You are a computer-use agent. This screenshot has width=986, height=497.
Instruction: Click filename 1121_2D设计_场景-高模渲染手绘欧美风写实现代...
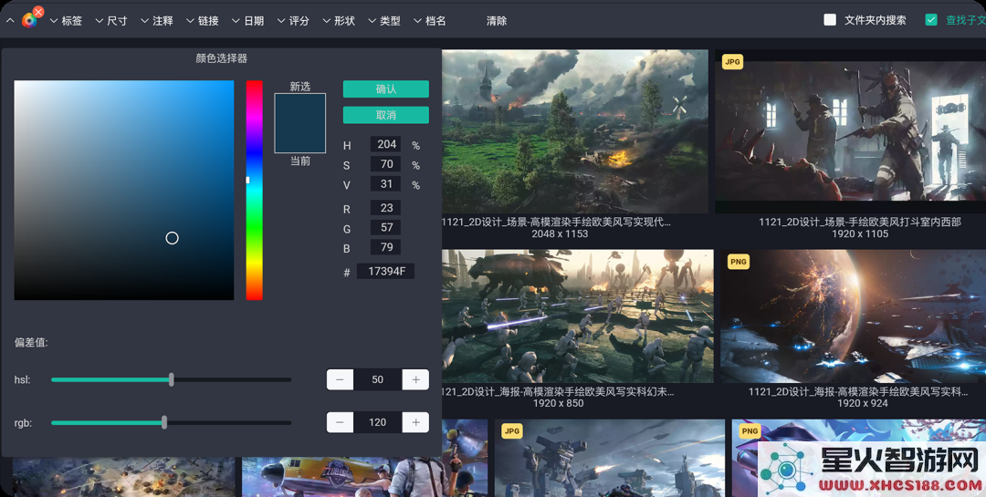coord(557,222)
